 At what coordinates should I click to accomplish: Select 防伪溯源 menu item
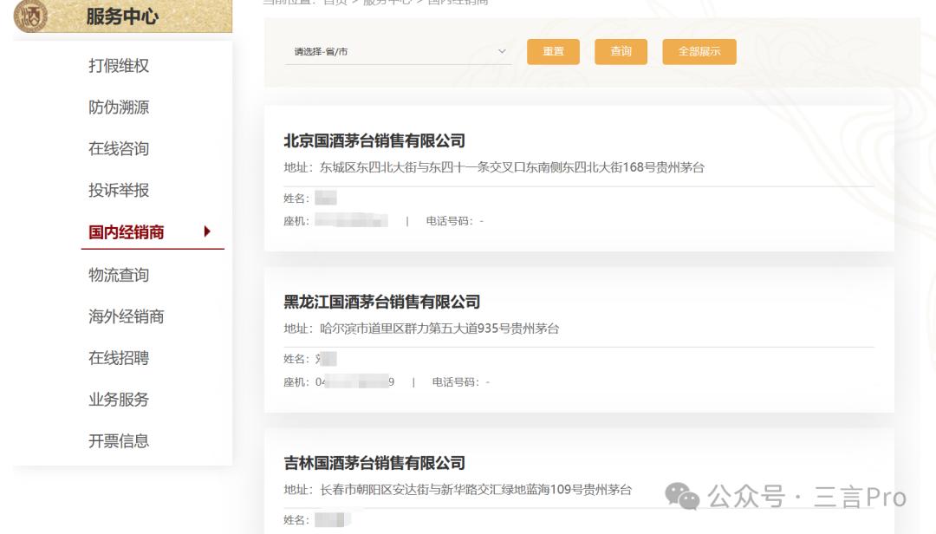click(119, 107)
